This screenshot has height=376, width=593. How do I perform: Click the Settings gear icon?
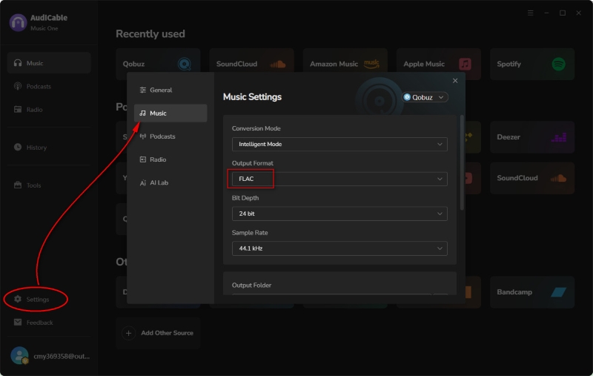pos(18,299)
